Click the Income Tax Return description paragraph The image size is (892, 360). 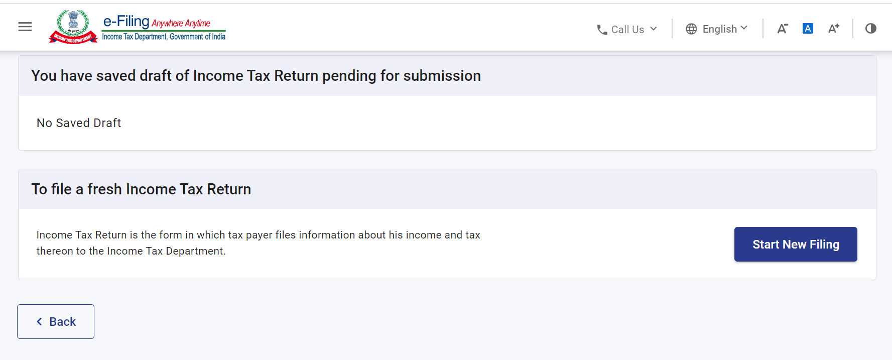258,243
